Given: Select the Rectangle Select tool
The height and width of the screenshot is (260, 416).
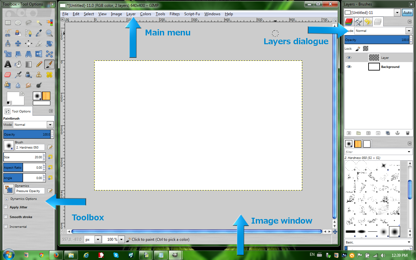Looking at the screenshot, I should point(8,22).
